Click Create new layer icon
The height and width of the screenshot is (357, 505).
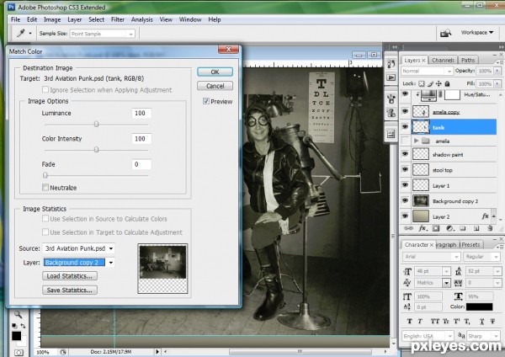[476, 228]
